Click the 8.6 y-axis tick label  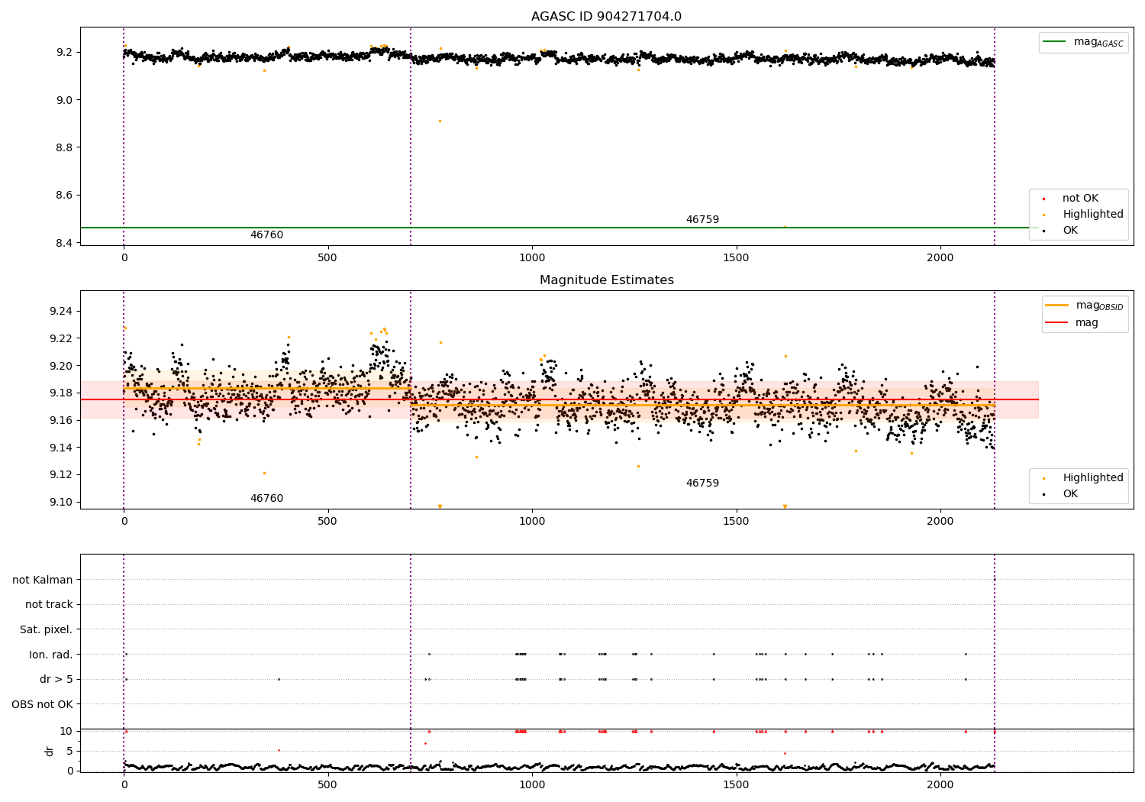[x=64, y=196]
